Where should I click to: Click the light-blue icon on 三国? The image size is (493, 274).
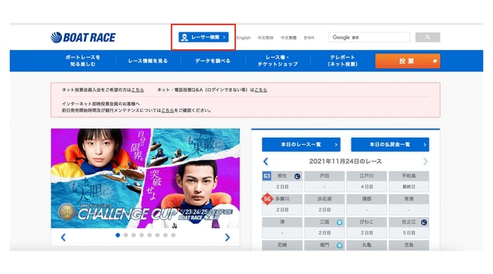click(x=339, y=222)
